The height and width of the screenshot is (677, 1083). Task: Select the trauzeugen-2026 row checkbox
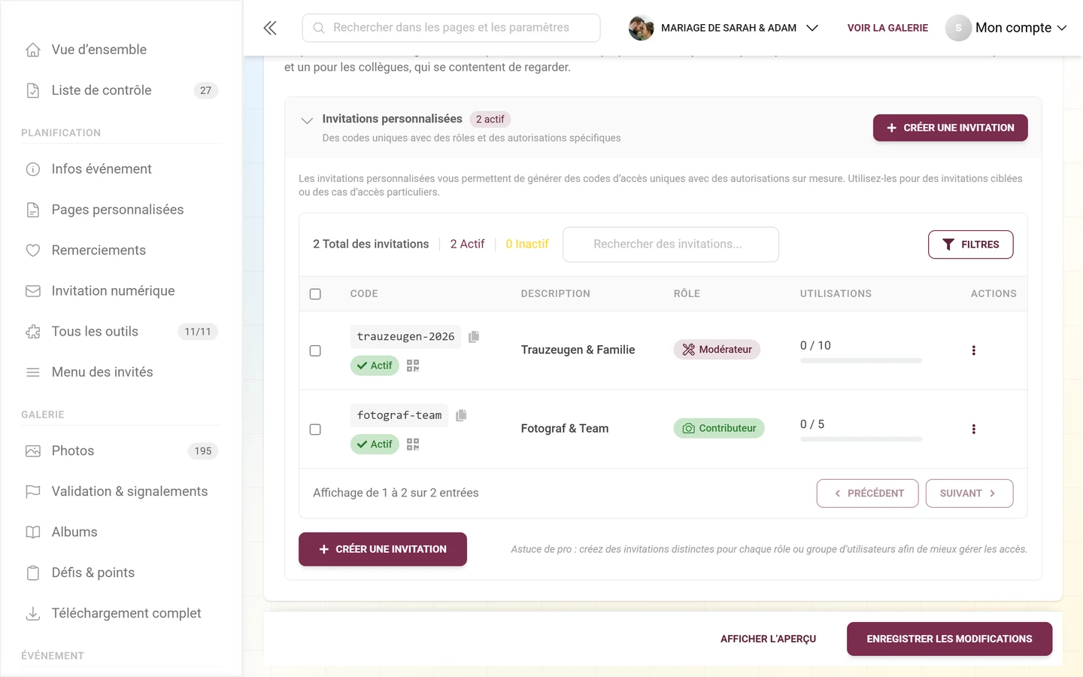click(x=315, y=351)
